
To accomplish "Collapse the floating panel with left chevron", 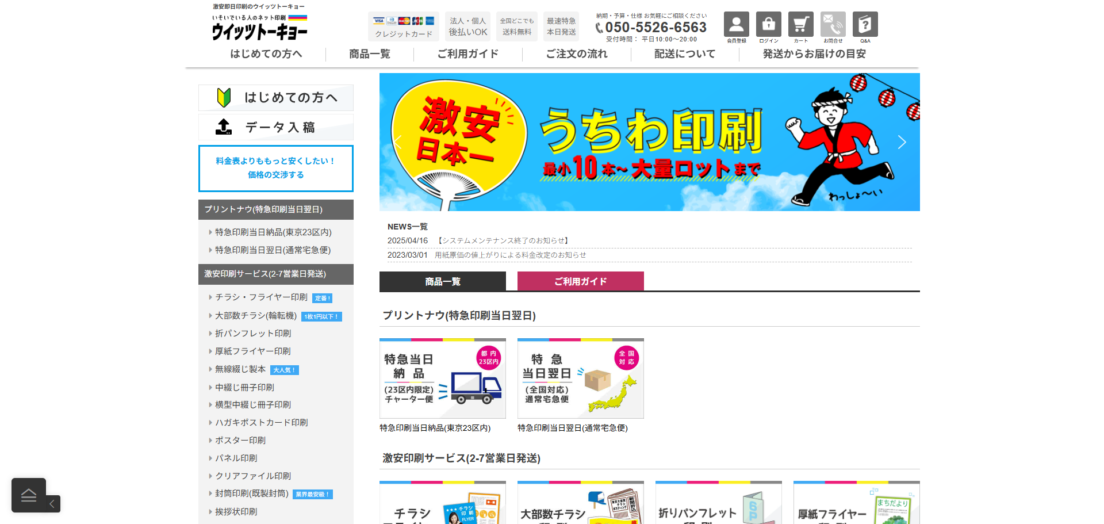I will (52, 504).
